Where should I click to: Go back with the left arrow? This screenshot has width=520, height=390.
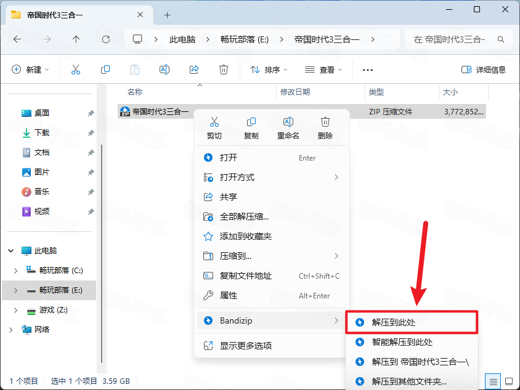pyautogui.click(x=17, y=39)
